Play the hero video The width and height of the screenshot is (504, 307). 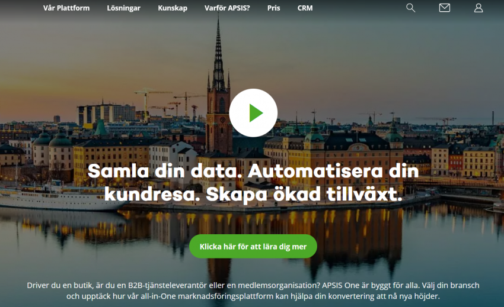click(253, 113)
